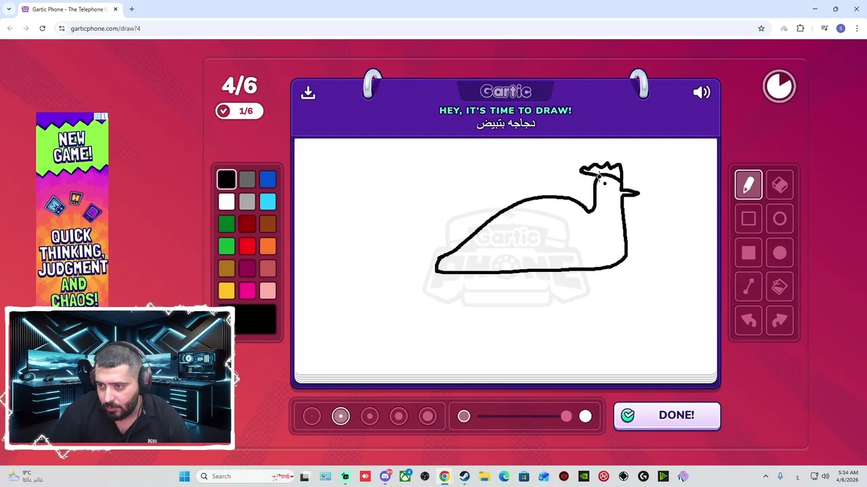This screenshot has height=487, width=867.
Task: Select the straight line tool
Action: pos(748,287)
